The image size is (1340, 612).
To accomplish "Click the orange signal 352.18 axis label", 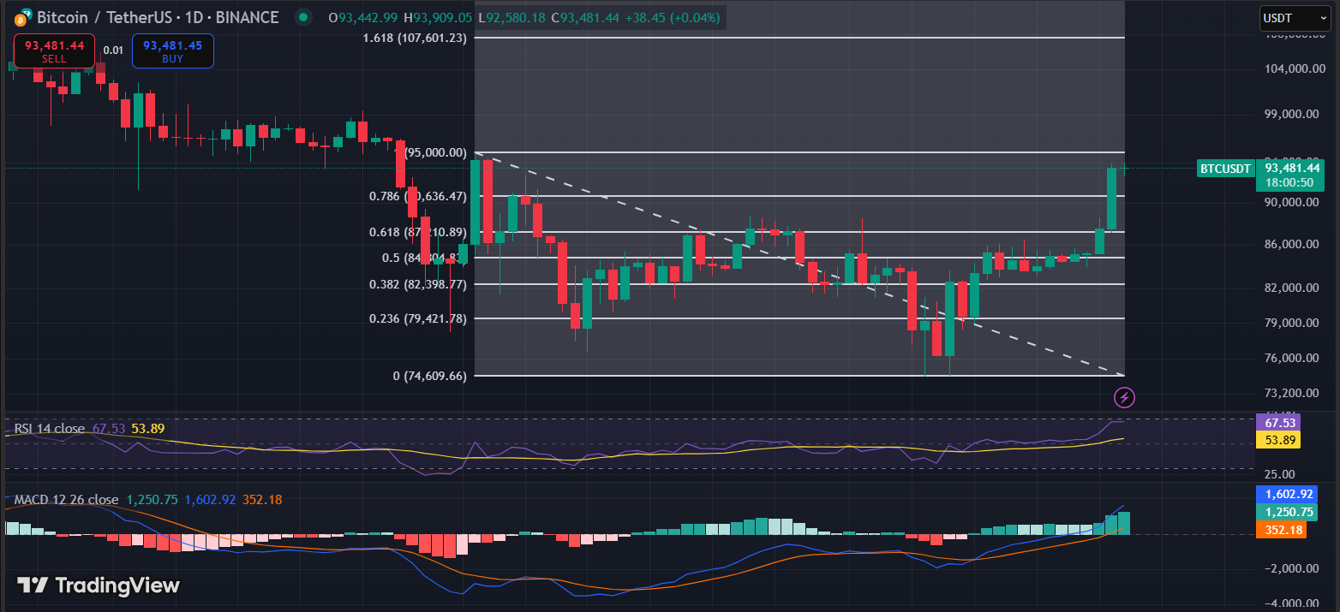I will point(1279,530).
